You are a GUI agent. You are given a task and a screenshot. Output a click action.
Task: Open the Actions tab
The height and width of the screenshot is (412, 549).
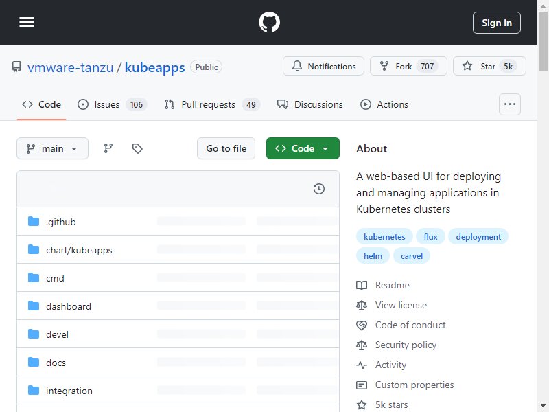click(x=384, y=104)
